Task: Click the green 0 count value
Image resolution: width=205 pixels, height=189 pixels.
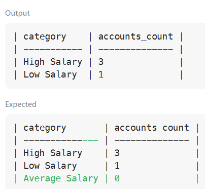Action: tap(117, 178)
